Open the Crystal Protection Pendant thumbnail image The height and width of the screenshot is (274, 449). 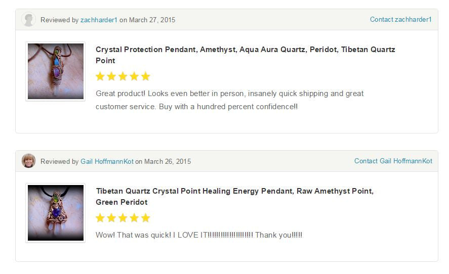[x=56, y=71]
